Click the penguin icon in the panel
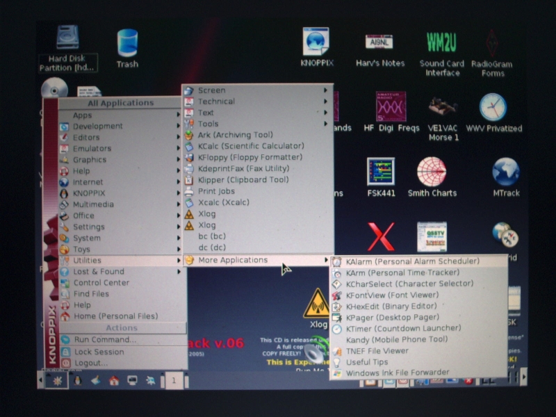556x417 pixels. click(x=77, y=380)
